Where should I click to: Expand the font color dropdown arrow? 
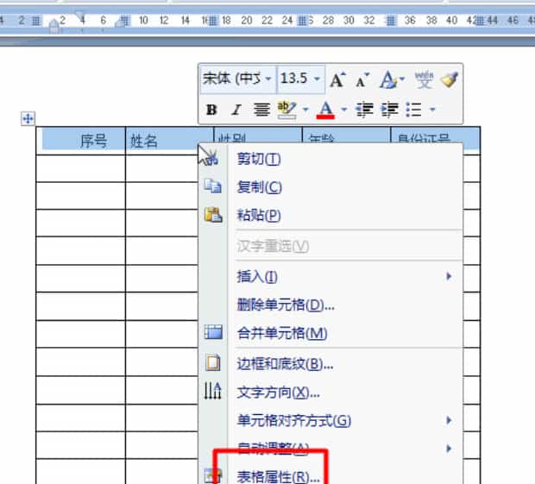pyautogui.click(x=343, y=110)
